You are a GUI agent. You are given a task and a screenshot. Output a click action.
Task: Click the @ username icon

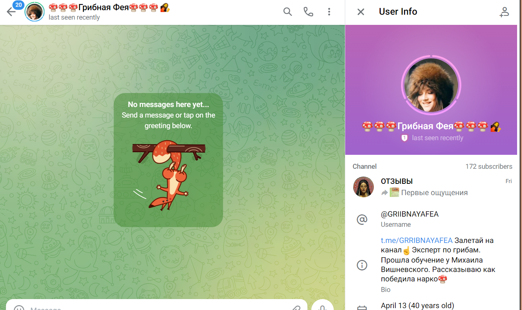point(362,219)
